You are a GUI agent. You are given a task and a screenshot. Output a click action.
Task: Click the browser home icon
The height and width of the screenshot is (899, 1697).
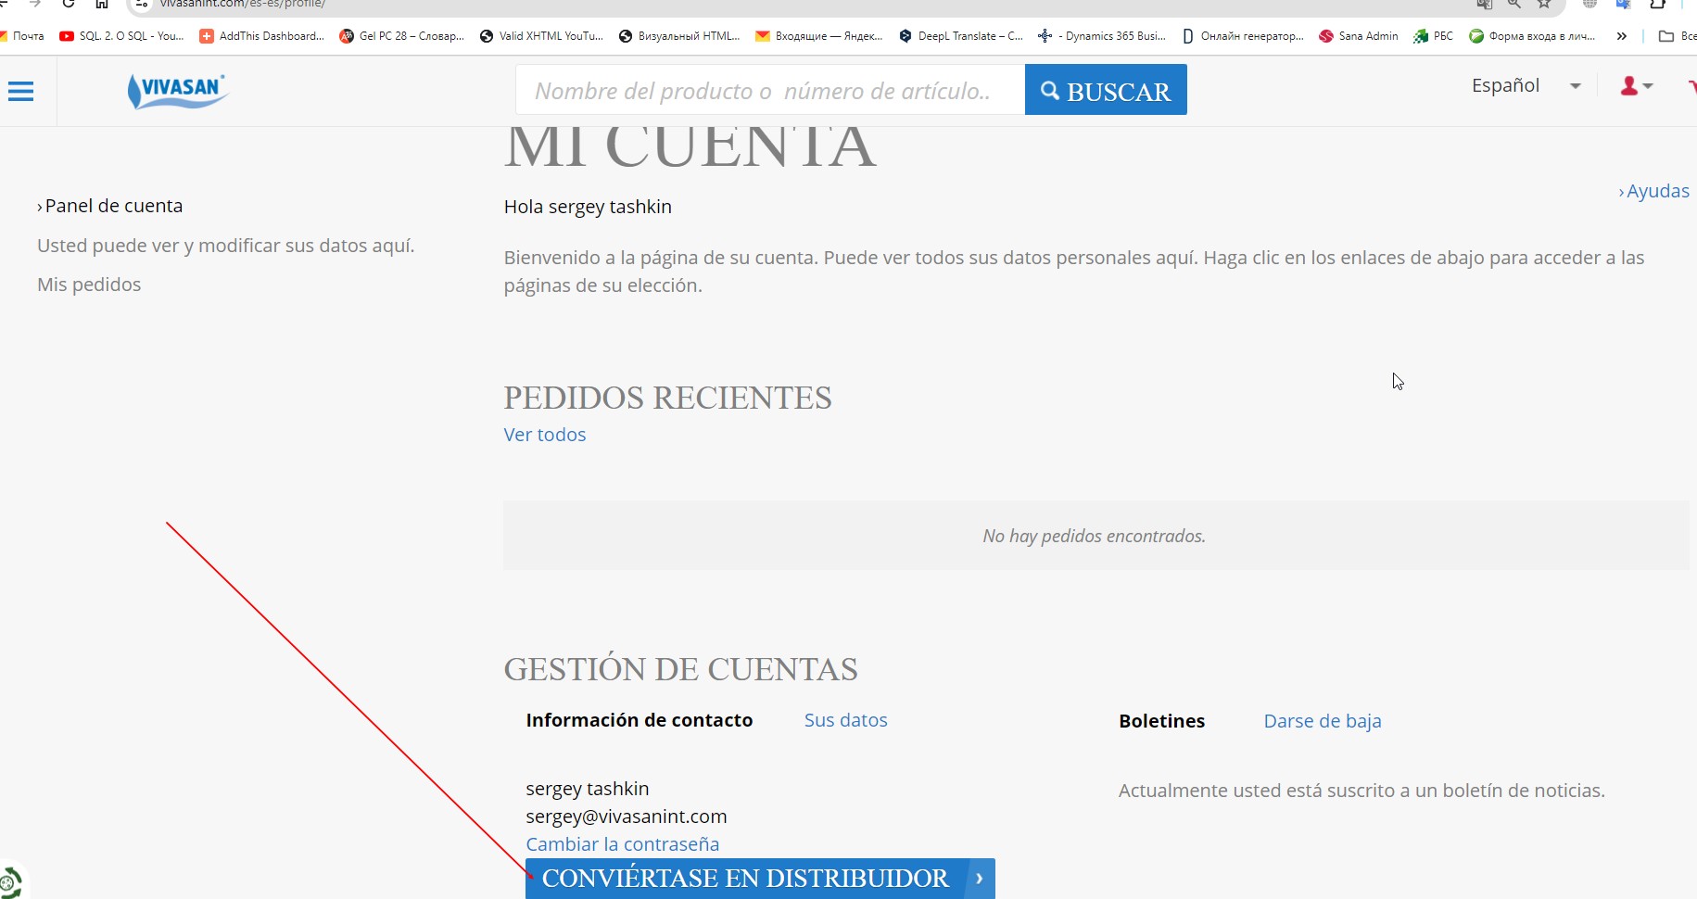tap(102, 4)
